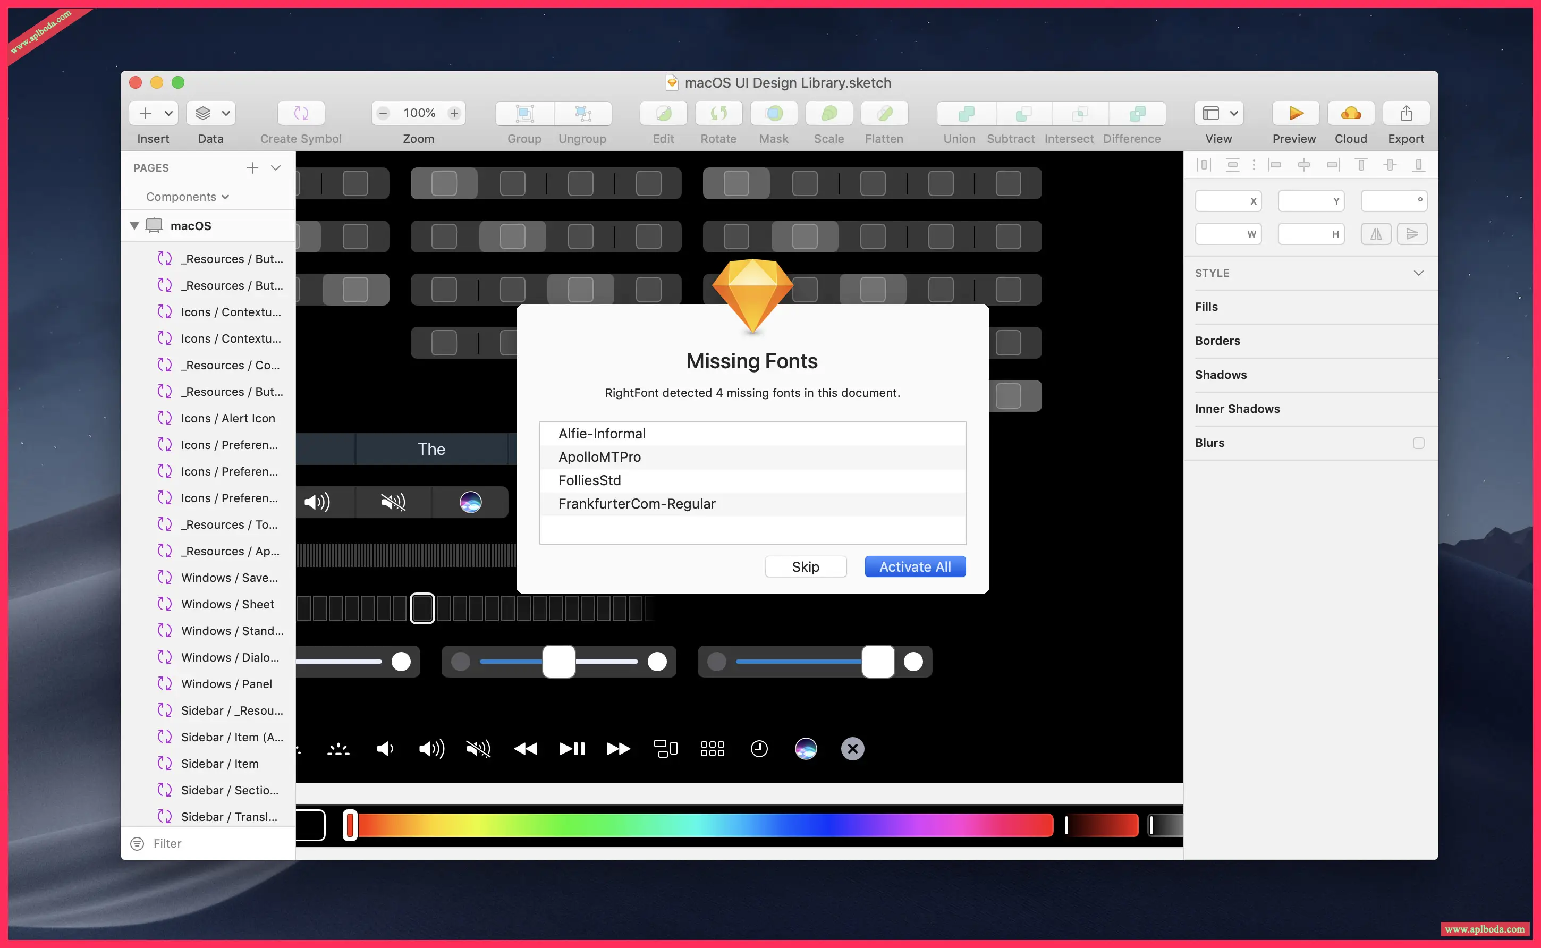Screen dimensions: 1541x948
Task: Open the Insert dropdown arrow
Action: (x=168, y=114)
